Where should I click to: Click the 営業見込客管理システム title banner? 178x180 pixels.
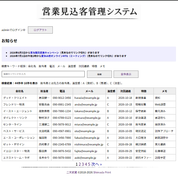[x=89, y=12]
